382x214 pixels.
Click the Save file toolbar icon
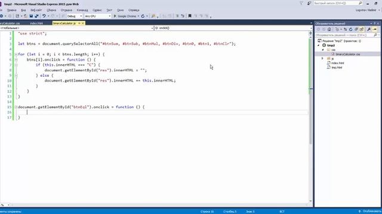(x=31, y=16)
